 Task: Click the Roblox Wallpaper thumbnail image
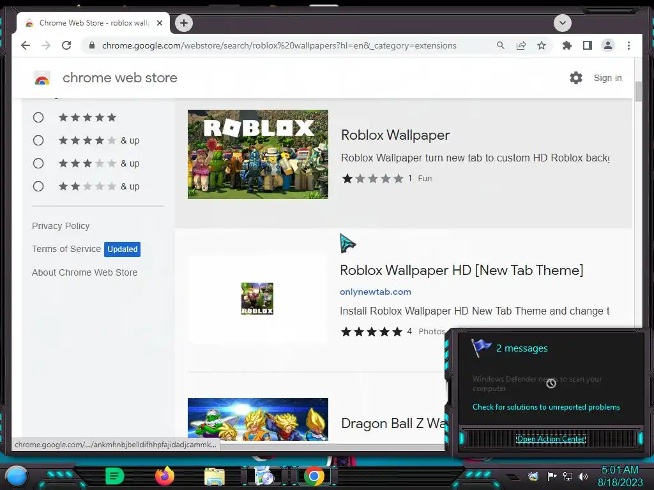(x=258, y=154)
